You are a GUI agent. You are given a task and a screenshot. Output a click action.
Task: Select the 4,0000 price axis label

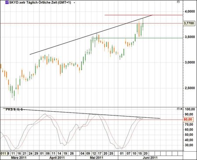click(x=190, y=11)
